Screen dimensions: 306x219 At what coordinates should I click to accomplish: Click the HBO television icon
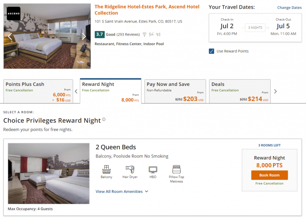pos(153,169)
